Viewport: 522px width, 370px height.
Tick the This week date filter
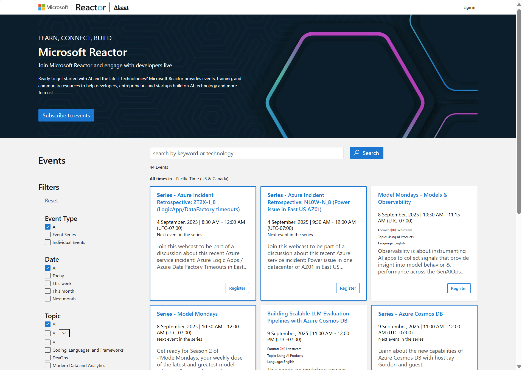(48, 283)
